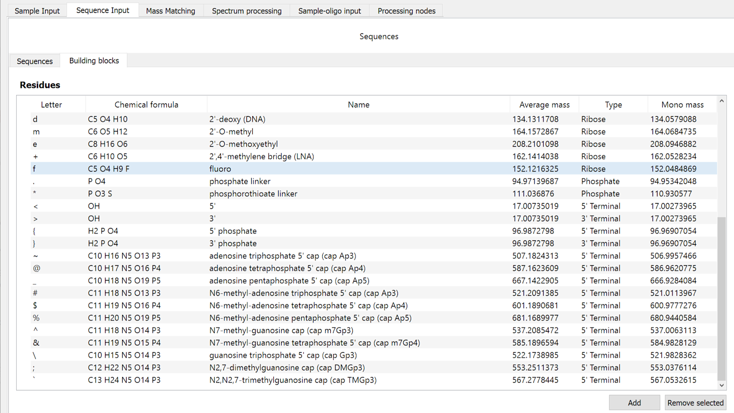Screen dimensions: 734x413
Task: Open the Mass Matching tab
Action: click(170, 11)
